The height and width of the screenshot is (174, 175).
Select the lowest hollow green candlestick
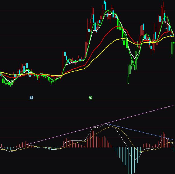coord(128,80)
